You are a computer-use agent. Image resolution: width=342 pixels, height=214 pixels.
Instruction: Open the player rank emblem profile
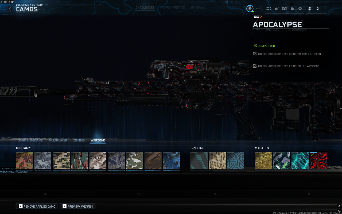coord(250,9)
